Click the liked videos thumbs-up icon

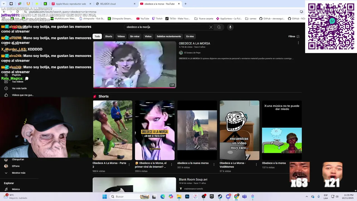pyautogui.click(x=6, y=95)
